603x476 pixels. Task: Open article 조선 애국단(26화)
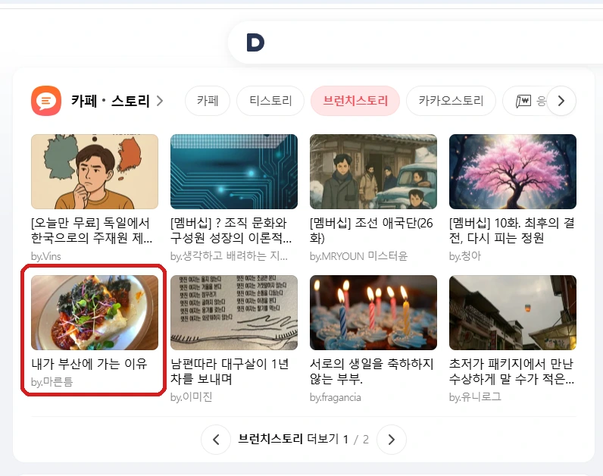coord(371,230)
